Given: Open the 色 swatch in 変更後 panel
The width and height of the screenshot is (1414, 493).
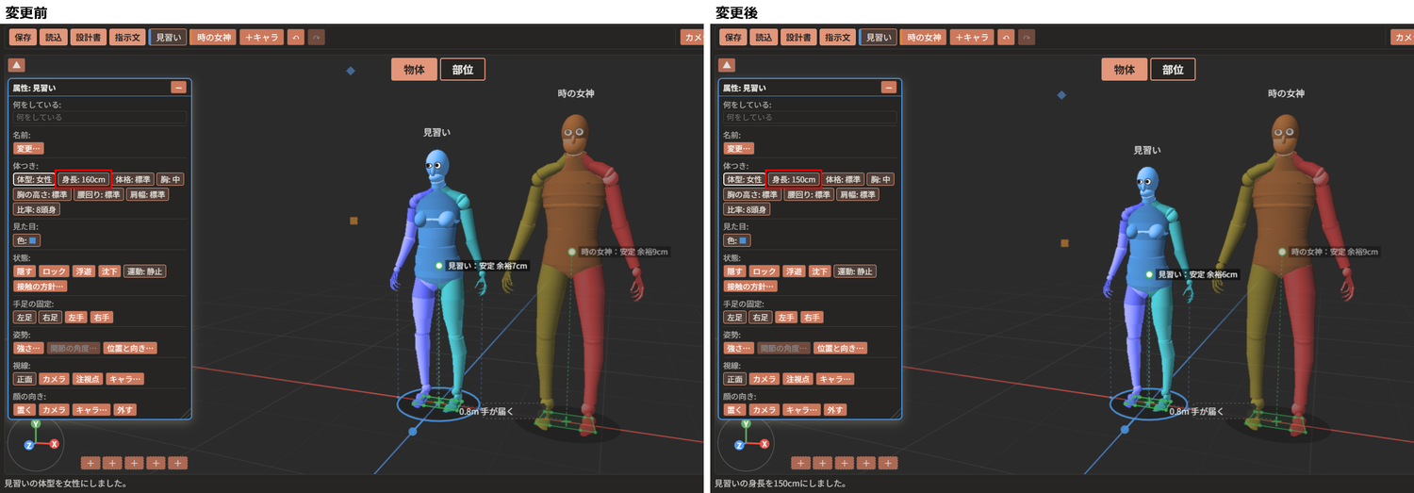Looking at the screenshot, I should tap(736, 240).
